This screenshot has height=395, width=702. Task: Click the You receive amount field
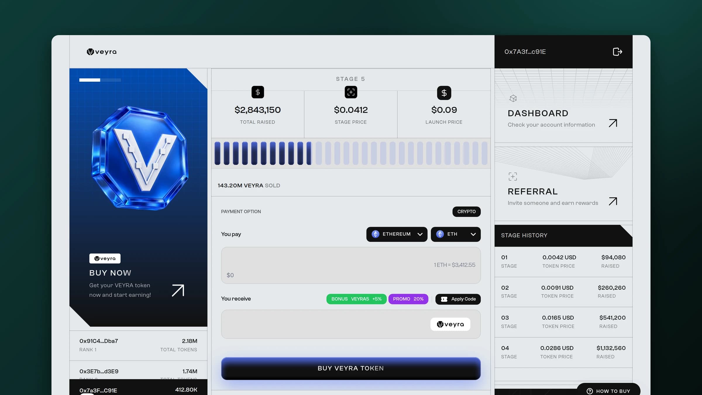(x=351, y=324)
